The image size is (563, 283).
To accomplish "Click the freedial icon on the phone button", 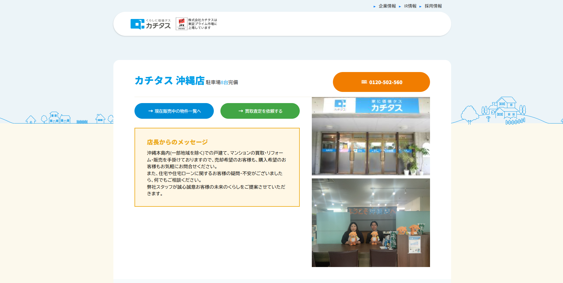I will coord(364,82).
